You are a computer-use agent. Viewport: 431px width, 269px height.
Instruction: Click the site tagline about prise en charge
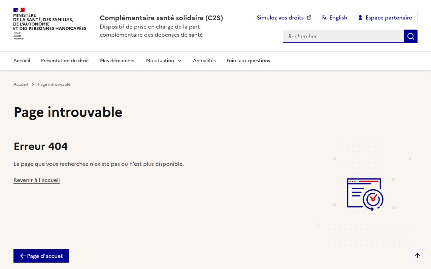151,31
